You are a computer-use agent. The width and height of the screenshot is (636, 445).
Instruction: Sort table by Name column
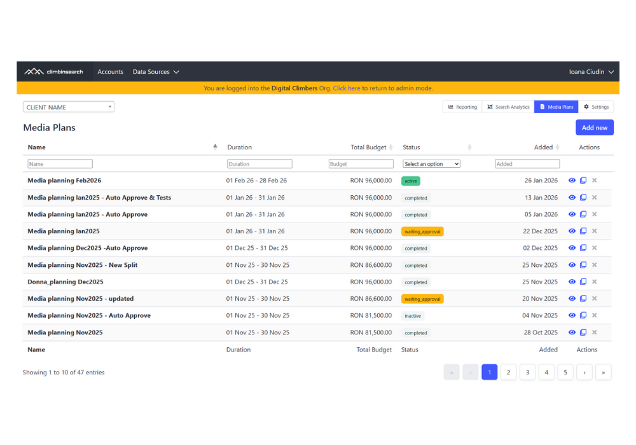(x=216, y=147)
